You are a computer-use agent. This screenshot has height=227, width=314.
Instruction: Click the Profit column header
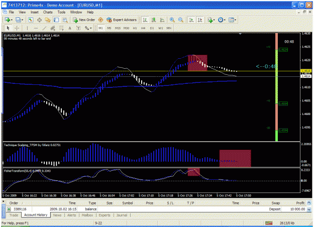click(300, 203)
